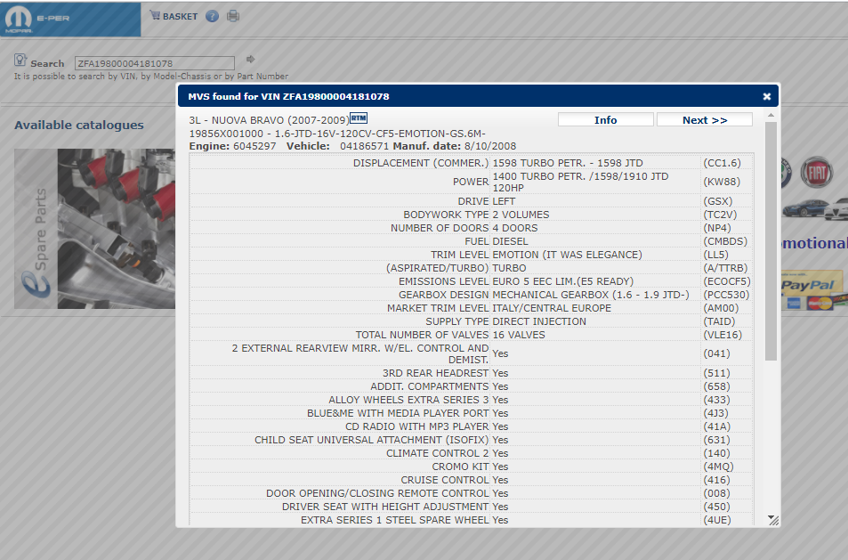This screenshot has height=560, width=848.
Task: Click the (PCC530) gearbox code
Action: click(726, 295)
